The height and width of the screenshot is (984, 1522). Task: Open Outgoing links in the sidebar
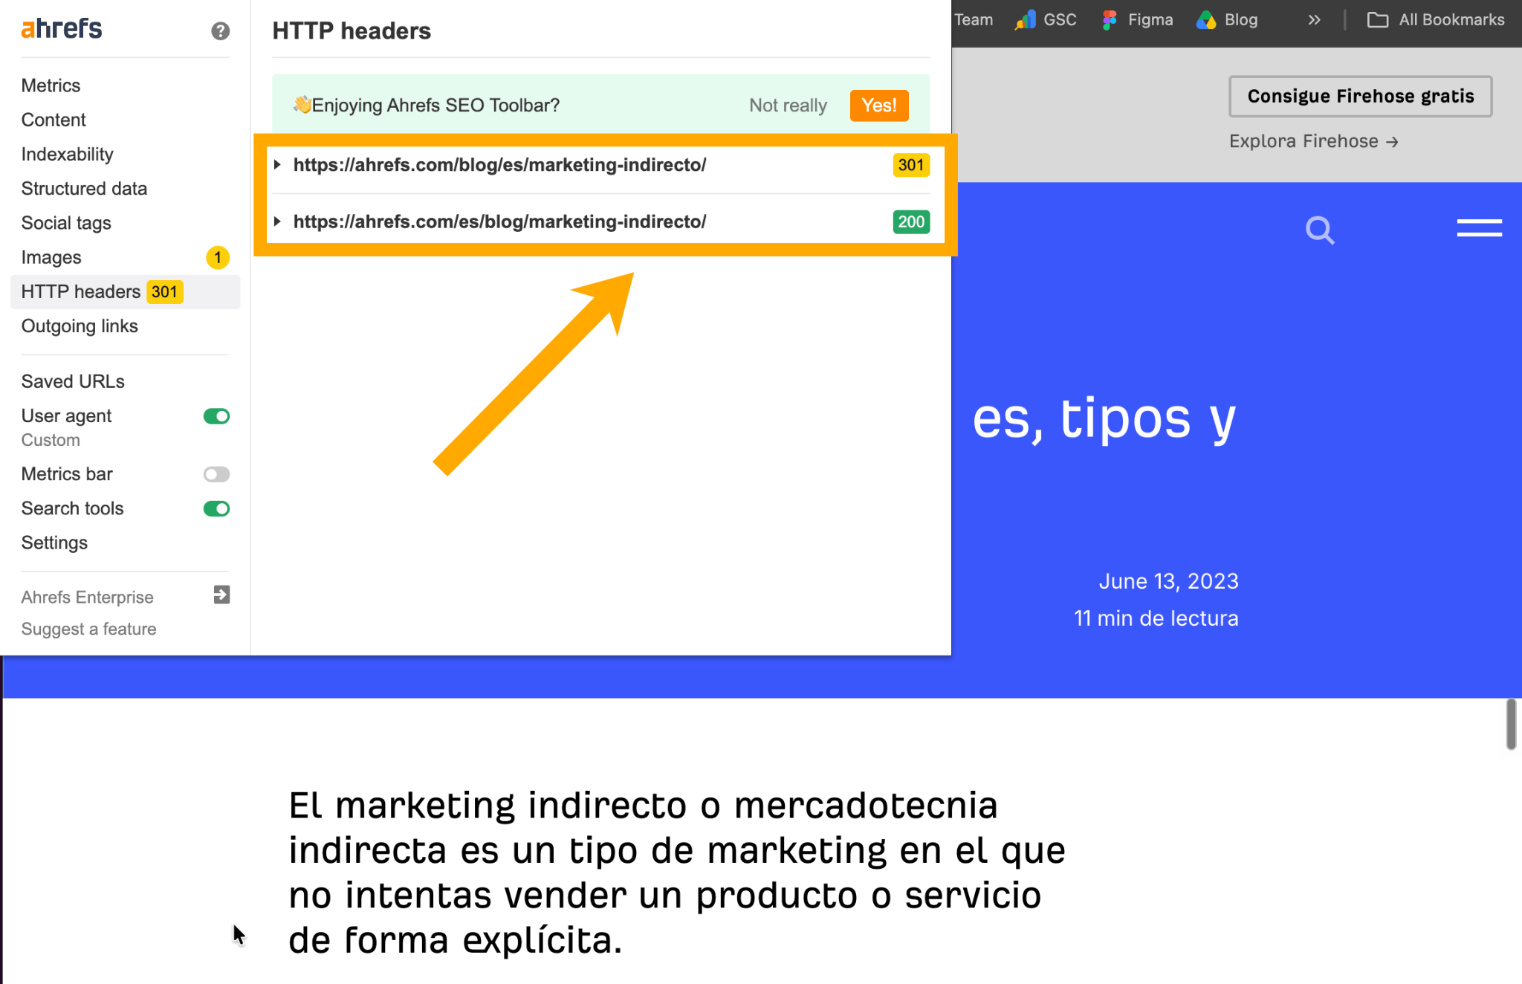coord(80,326)
